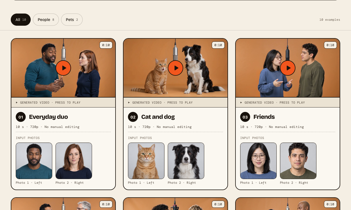351x210 pixels.
Task: Open Everyday duo Photo 2 Right thumbnail
Action: (74, 161)
